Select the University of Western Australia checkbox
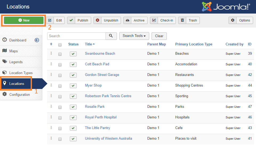256x150 pixels. point(60,139)
